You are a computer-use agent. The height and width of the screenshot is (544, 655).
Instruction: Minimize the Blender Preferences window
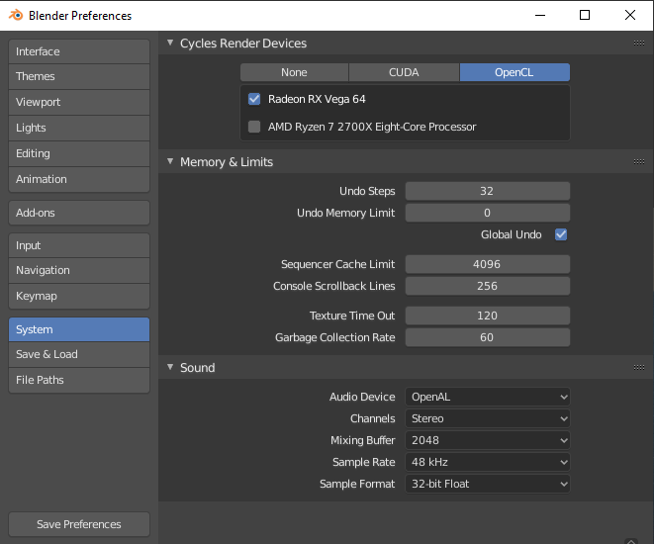point(540,16)
